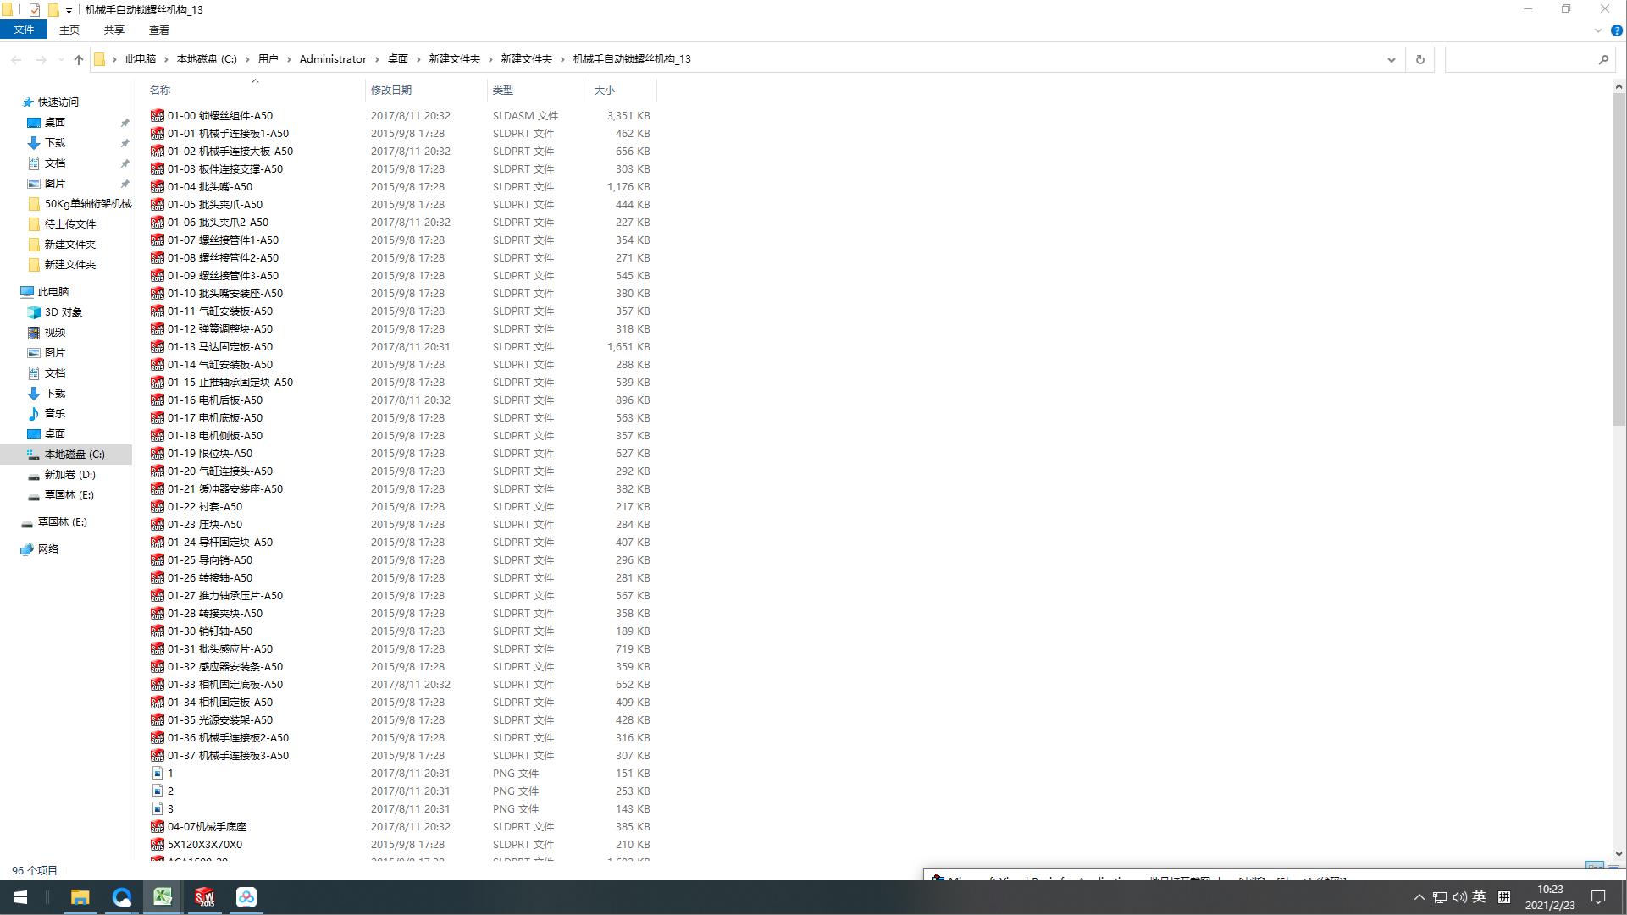Click the Properties checkmark icon in title bar
The height and width of the screenshot is (915, 1627).
click(35, 10)
